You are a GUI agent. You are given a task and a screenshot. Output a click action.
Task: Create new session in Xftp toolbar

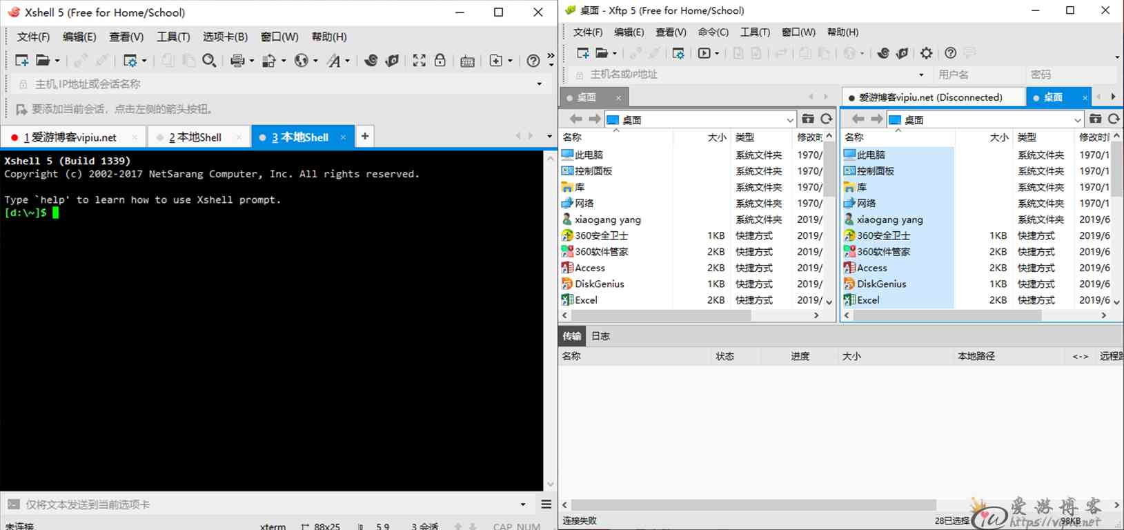pos(582,53)
